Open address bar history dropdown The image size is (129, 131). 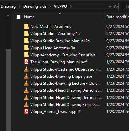pyautogui.click(x=110, y=7)
